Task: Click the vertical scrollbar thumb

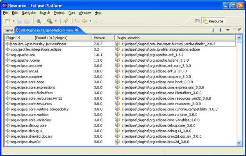Action: (239, 42)
